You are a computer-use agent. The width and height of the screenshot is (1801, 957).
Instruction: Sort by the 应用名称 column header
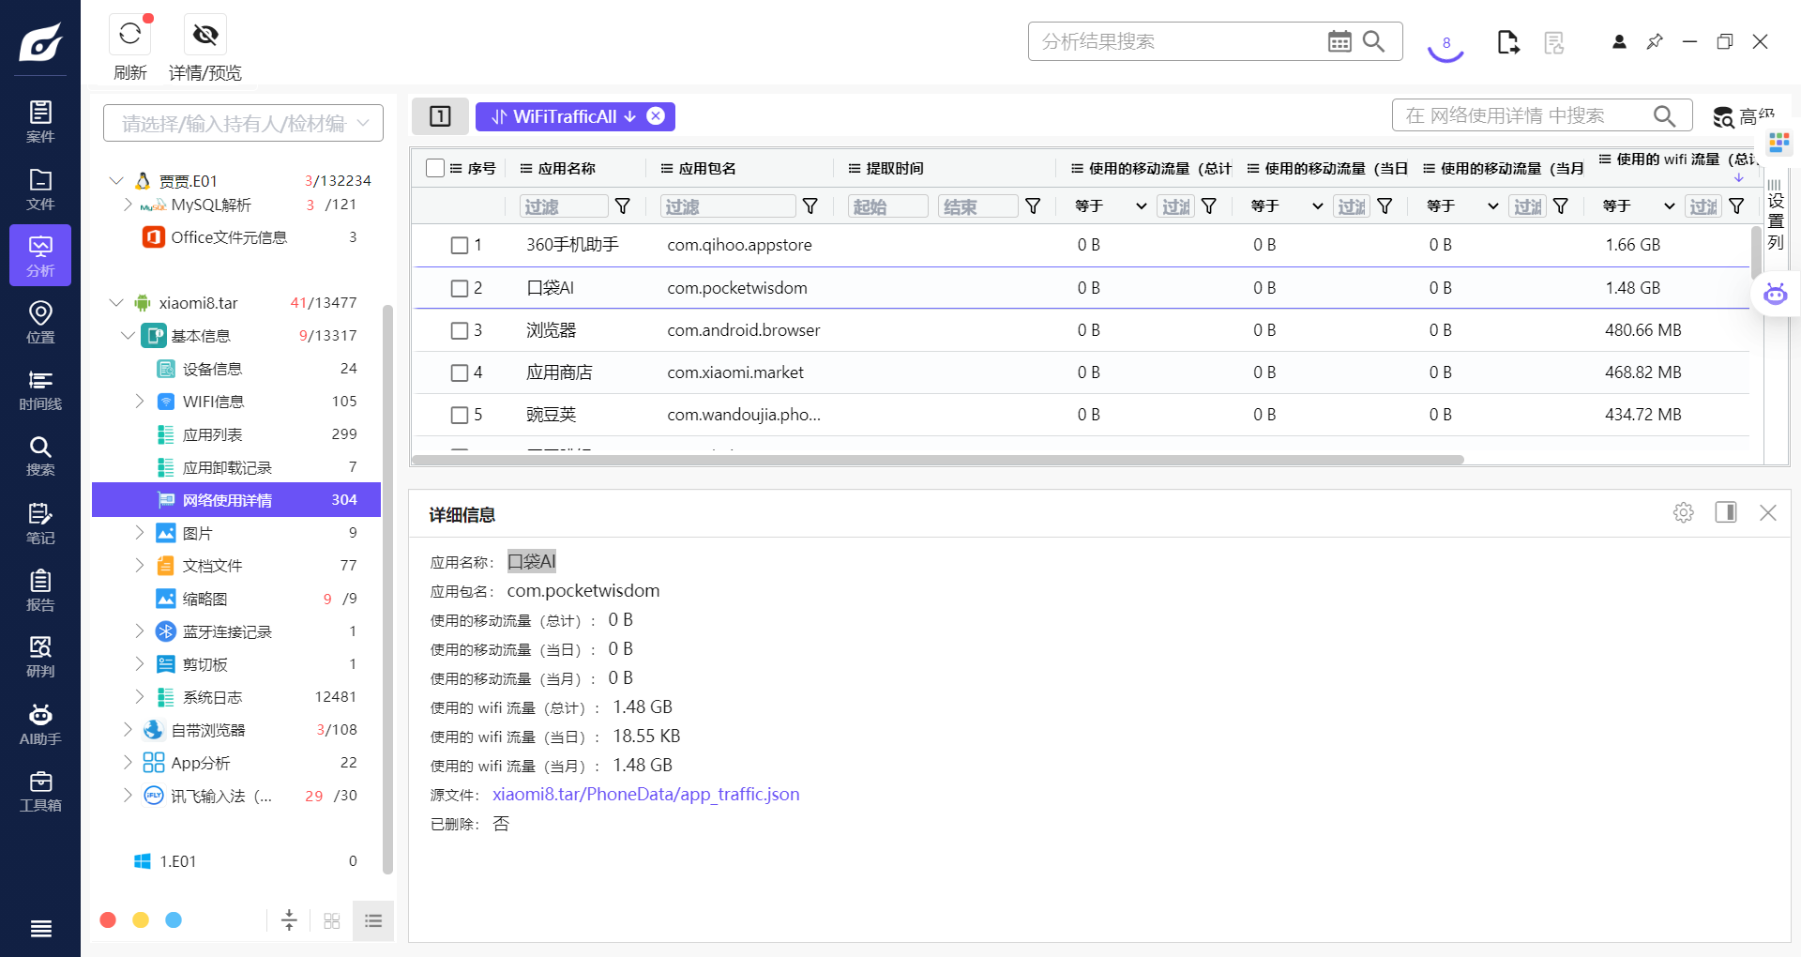click(x=567, y=168)
